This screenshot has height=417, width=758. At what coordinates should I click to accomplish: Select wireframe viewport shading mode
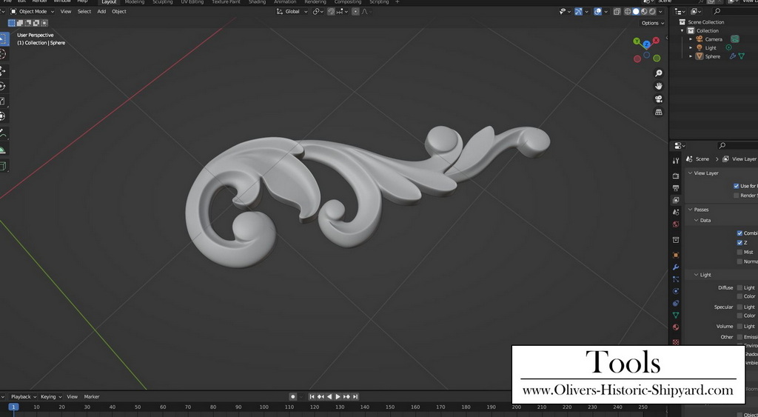pyautogui.click(x=628, y=12)
